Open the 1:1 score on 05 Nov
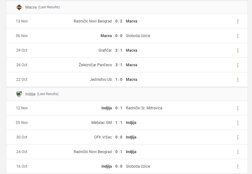This screenshot has width=252, height=174. tap(119, 123)
